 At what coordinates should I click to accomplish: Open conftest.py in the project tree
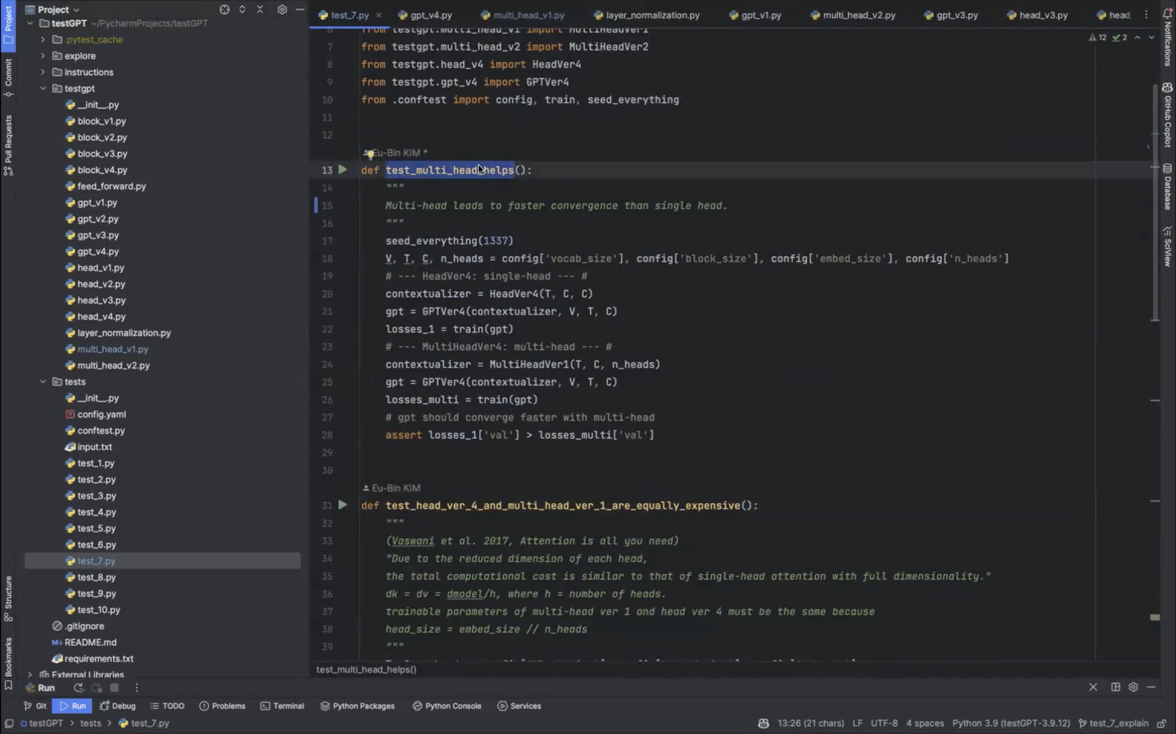101,431
